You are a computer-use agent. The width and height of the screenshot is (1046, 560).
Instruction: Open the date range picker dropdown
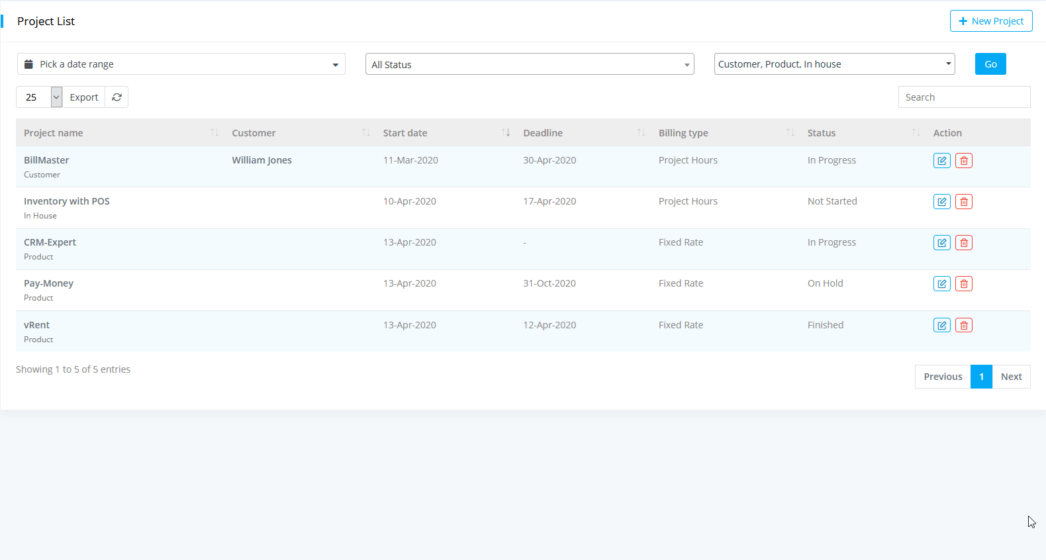(181, 64)
